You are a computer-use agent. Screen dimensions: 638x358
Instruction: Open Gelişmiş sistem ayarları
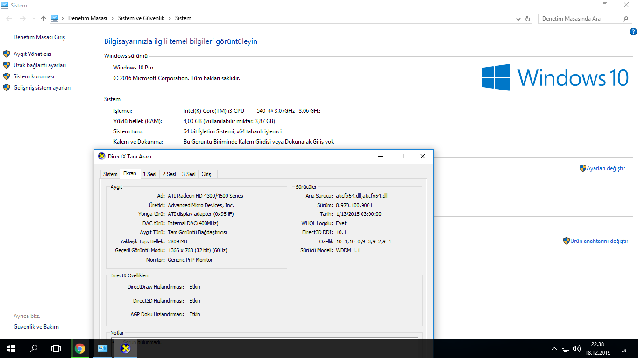pyautogui.click(x=42, y=88)
